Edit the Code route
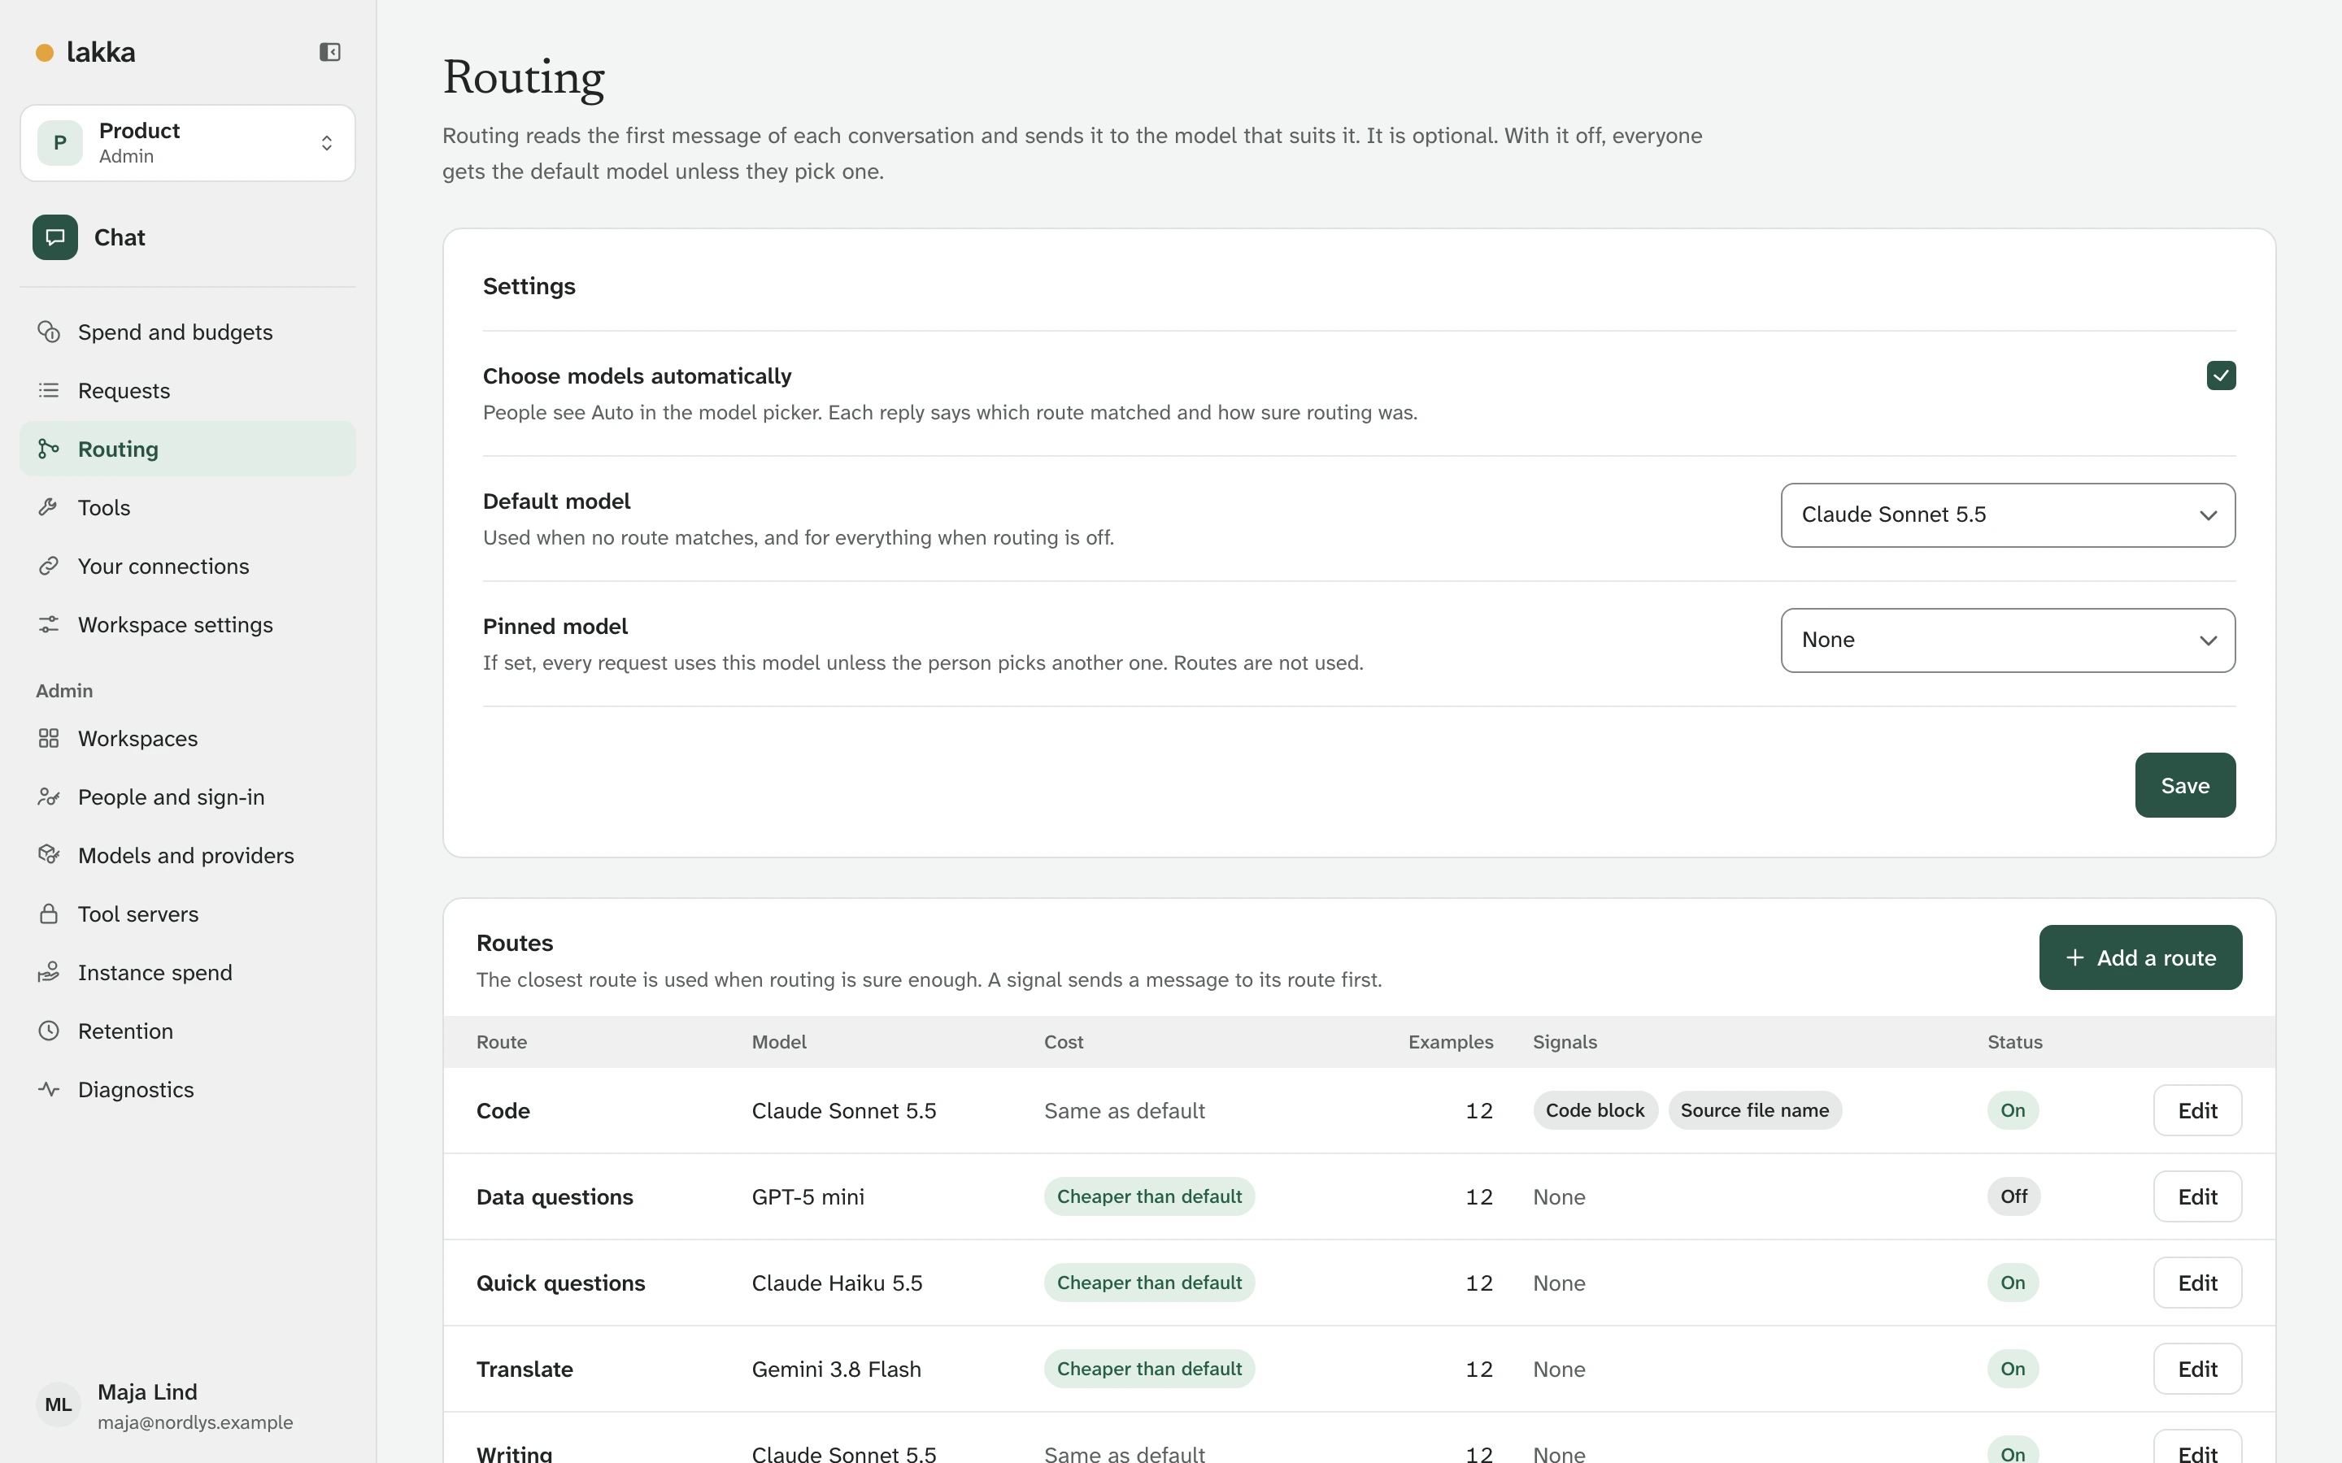2342x1463 pixels. coord(2196,1111)
